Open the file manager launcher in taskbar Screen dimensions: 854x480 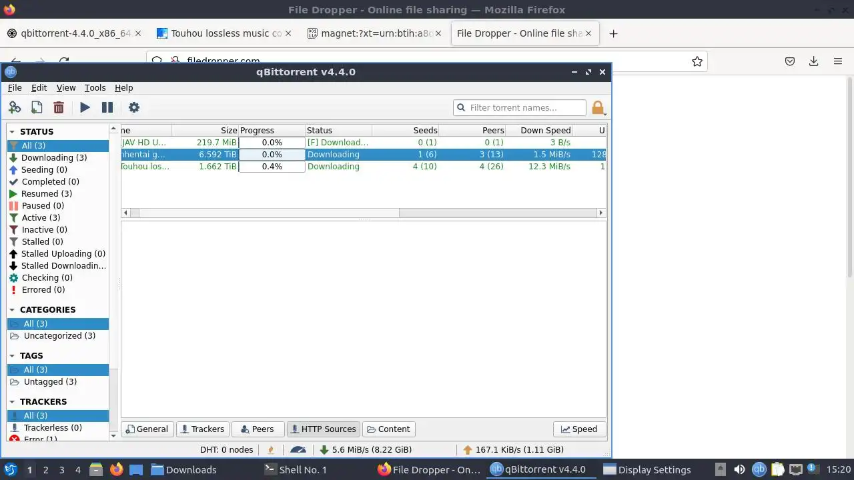(96, 469)
